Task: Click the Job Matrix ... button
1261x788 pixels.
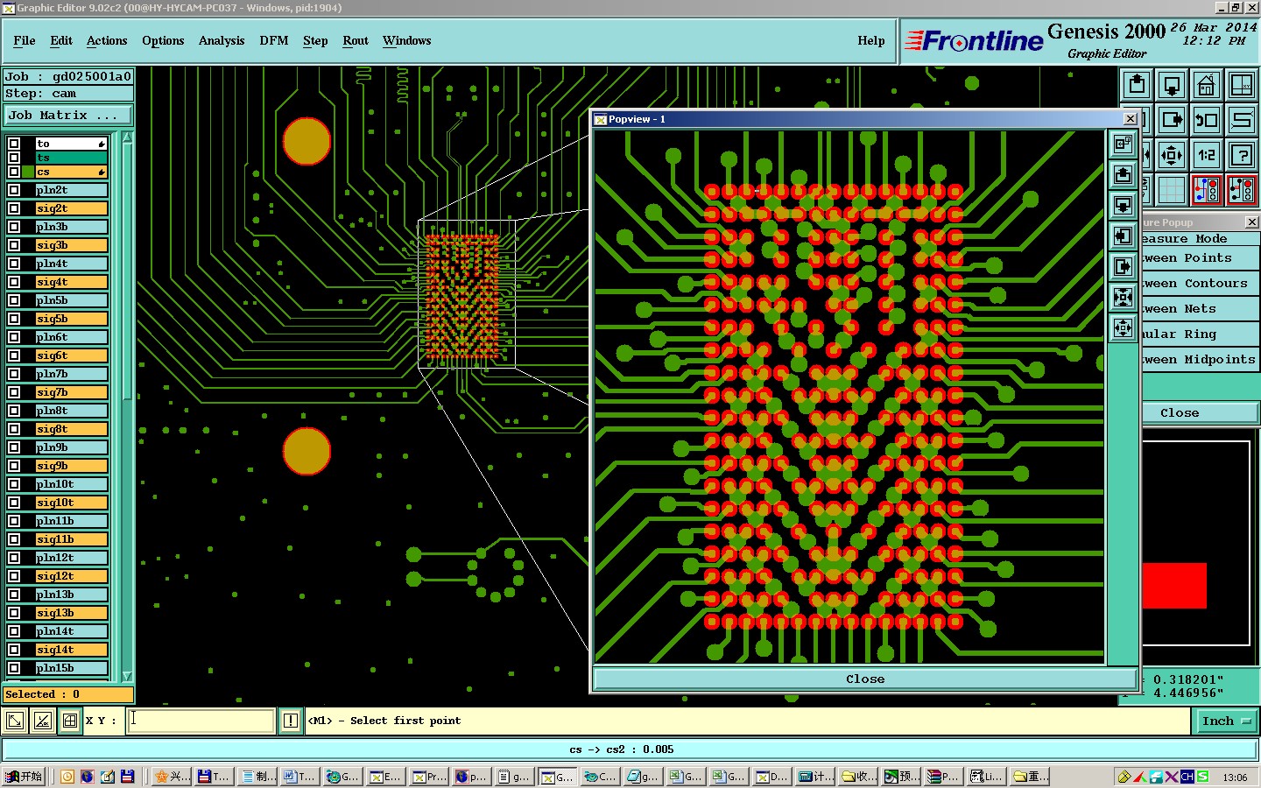Action: click(x=68, y=115)
